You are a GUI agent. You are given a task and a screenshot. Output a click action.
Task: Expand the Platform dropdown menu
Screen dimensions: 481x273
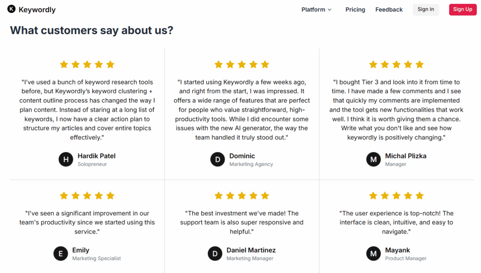[x=313, y=9]
